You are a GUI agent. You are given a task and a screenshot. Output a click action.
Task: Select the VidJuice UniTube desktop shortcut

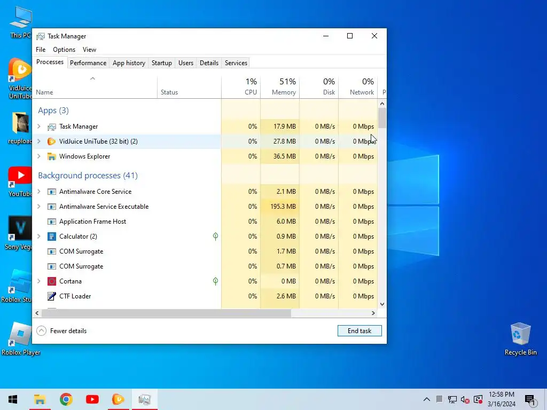[x=20, y=79]
